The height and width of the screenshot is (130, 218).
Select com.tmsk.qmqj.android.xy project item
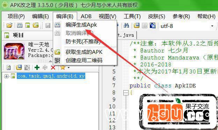tap(51, 76)
